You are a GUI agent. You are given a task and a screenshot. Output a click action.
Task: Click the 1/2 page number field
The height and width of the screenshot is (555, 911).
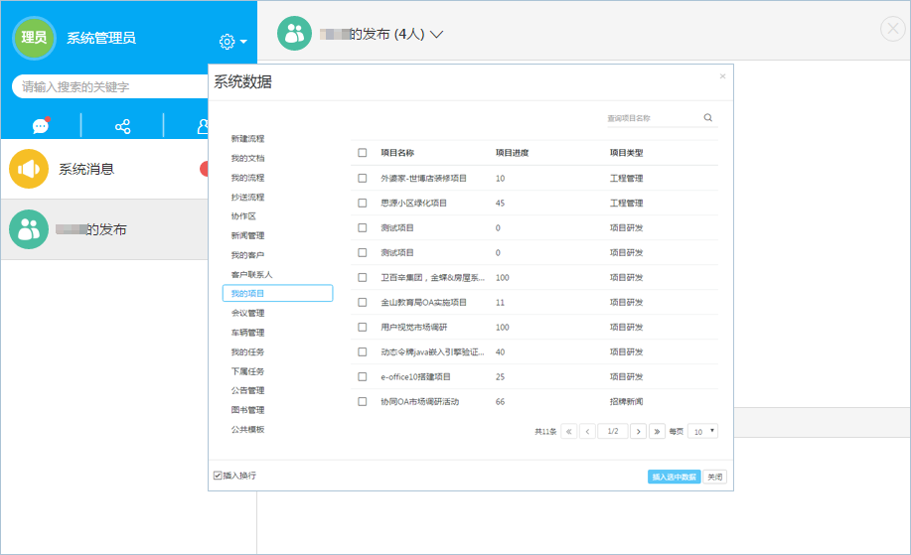(x=613, y=431)
